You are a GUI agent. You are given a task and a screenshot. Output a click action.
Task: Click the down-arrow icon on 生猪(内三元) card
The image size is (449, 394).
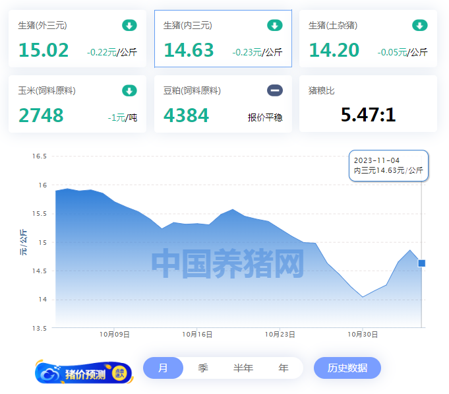pyautogui.click(x=275, y=25)
